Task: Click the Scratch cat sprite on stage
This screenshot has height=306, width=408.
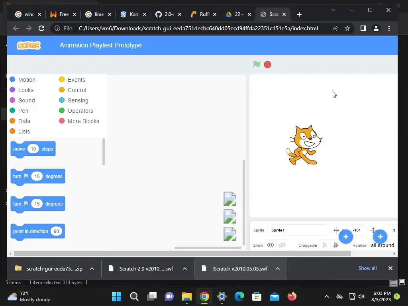Action: pos(304,145)
